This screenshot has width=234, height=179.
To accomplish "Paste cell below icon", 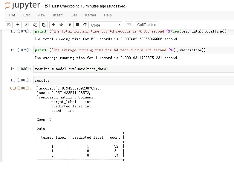I will coord(43,25).
